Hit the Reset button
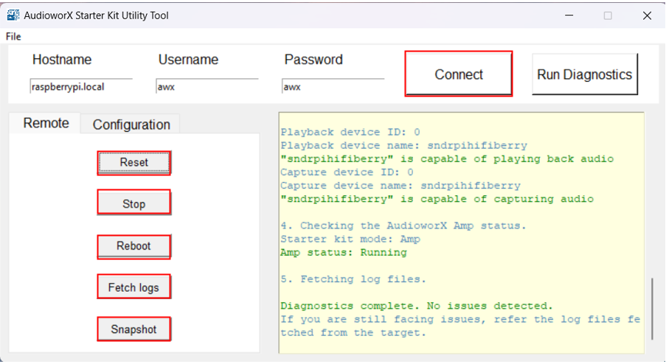This screenshot has width=666, height=364. (133, 163)
